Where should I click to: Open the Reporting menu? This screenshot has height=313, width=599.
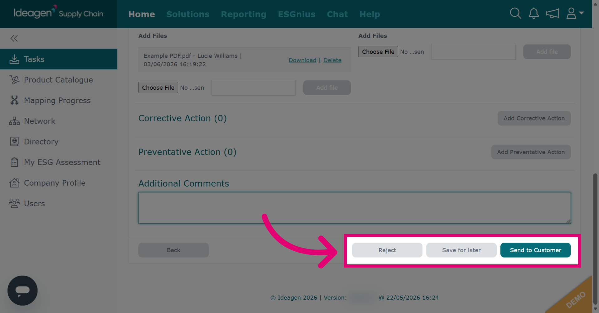coord(244,14)
